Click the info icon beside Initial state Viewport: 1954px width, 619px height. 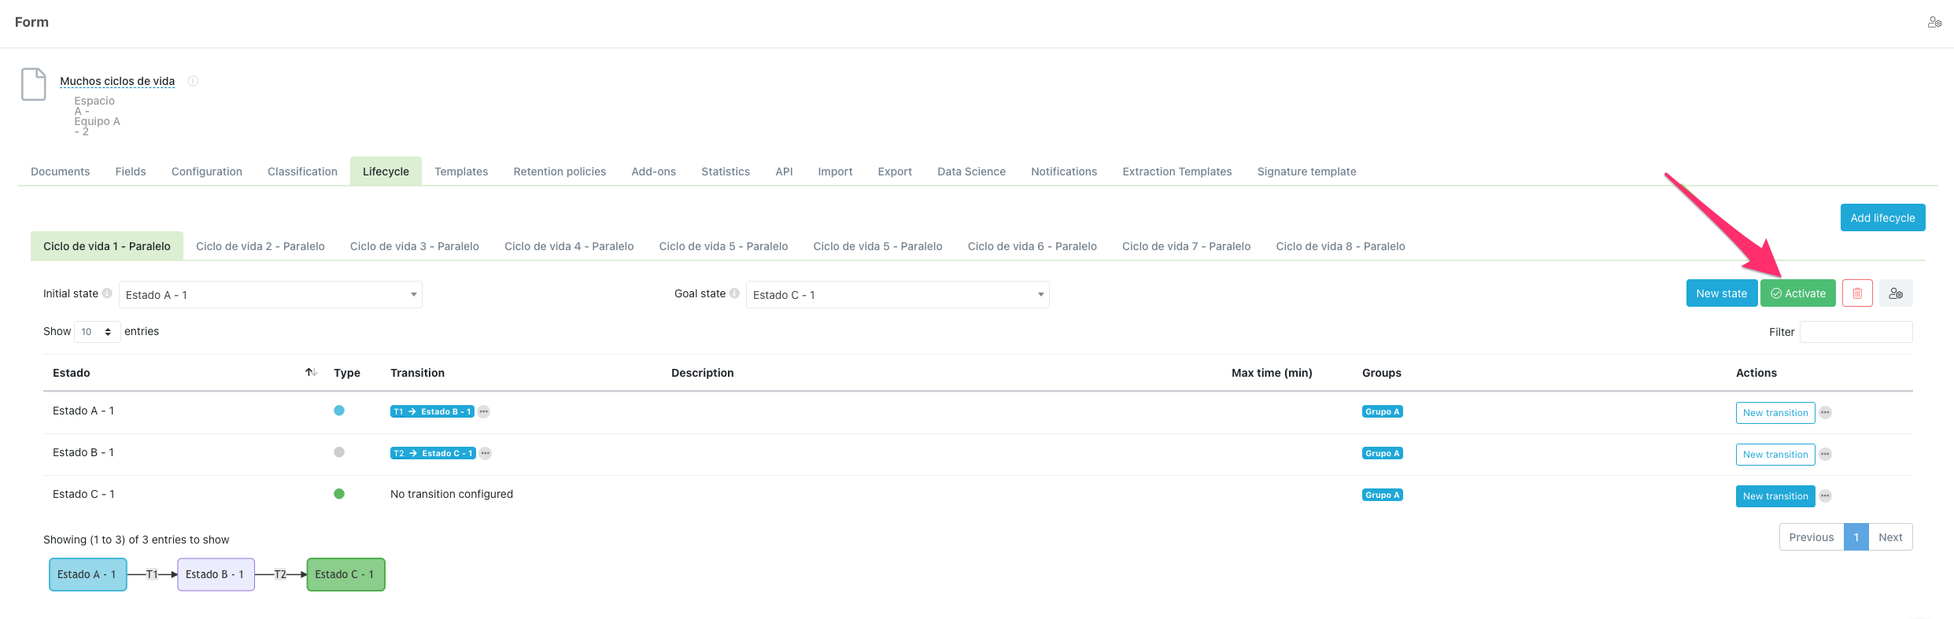click(x=107, y=293)
